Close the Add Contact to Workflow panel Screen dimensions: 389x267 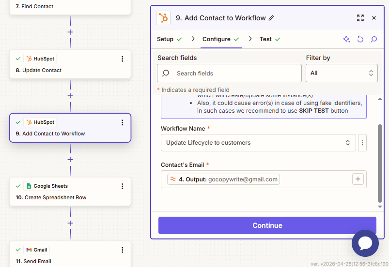coord(374,18)
